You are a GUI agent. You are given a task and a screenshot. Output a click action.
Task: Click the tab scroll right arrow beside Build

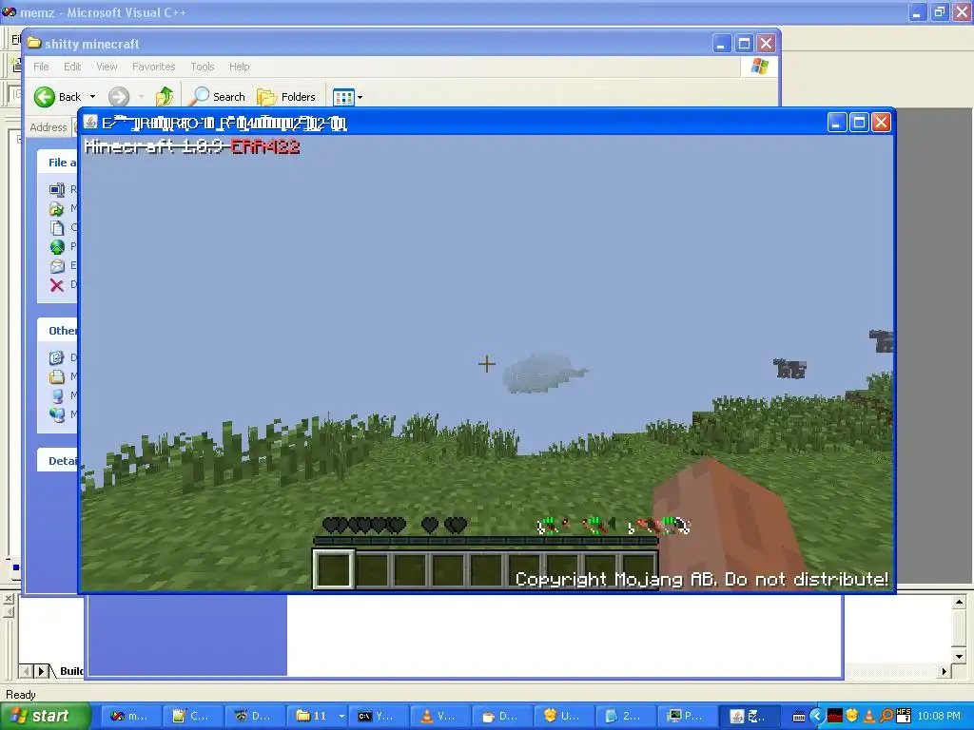pyautogui.click(x=42, y=671)
